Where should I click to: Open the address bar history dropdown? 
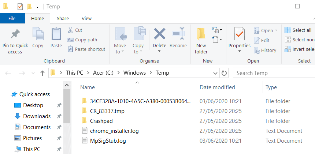click(215, 73)
